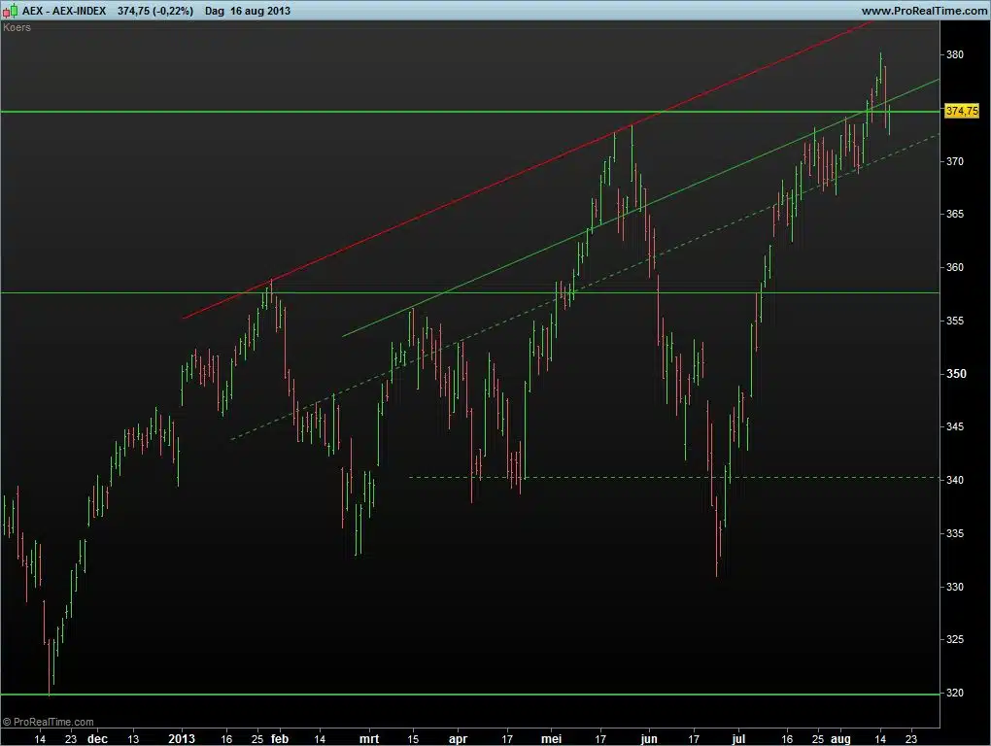Click the 380 level on price axis

coord(954,54)
